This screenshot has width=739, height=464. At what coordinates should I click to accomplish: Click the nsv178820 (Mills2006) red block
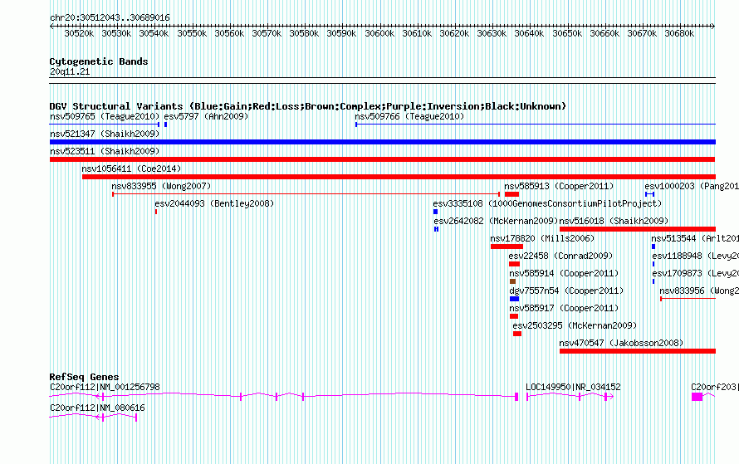pyautogui.click(x=507, y=247)
